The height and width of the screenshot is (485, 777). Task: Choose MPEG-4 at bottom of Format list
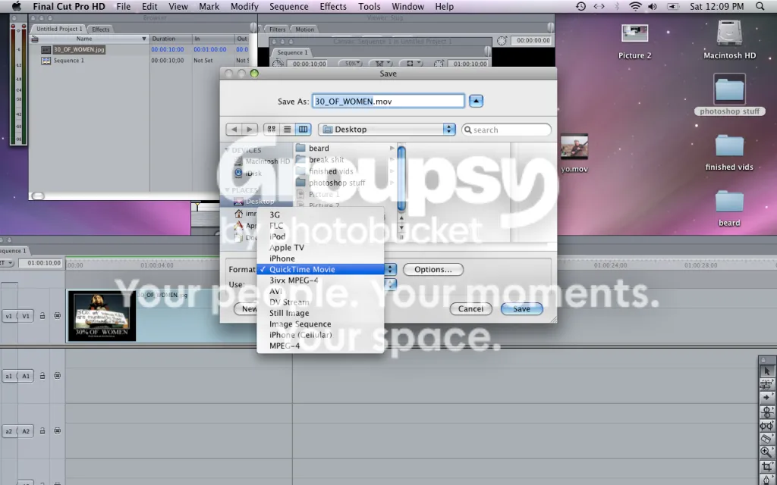(321, 346)
